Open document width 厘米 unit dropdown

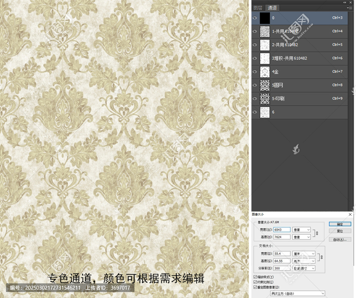(304, 254)
